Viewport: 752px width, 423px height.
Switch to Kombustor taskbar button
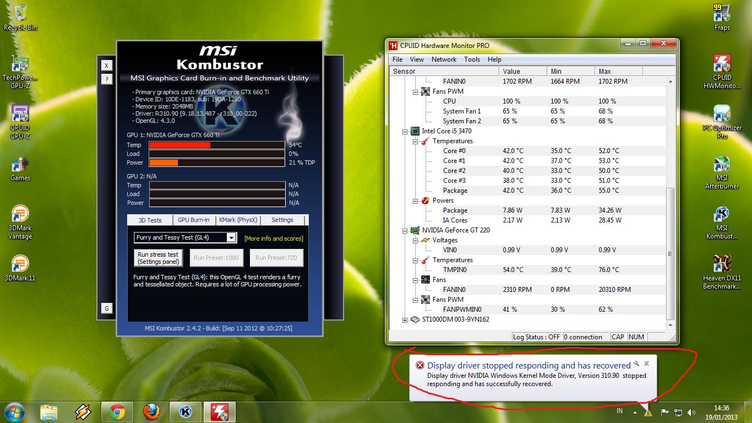(x=185, y=412)
